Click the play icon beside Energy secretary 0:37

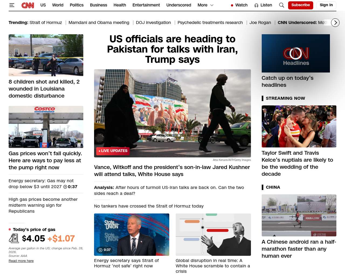pos(65,187)
